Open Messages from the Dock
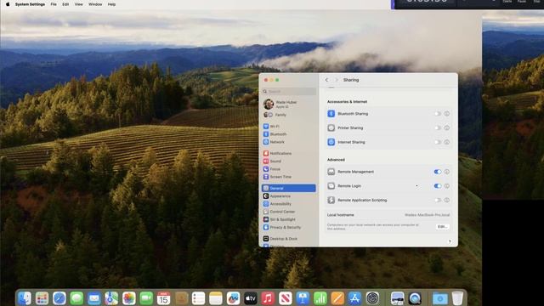This screenshot has height=306, width=544. (x=76, y=298)
